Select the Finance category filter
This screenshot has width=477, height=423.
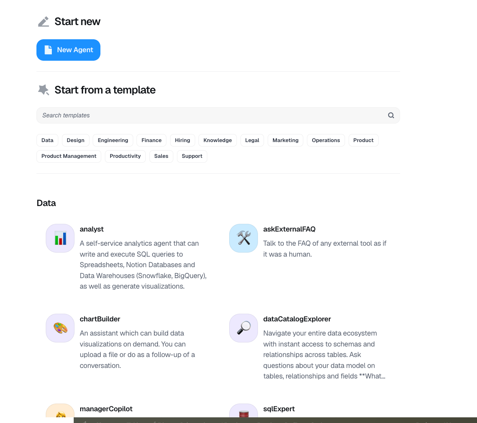[x=151, y=140]
